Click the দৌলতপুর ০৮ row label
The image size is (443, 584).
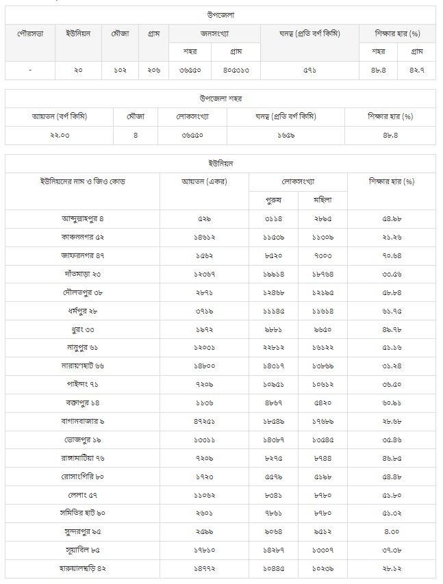pyautogui.click(x=82, y=292)
